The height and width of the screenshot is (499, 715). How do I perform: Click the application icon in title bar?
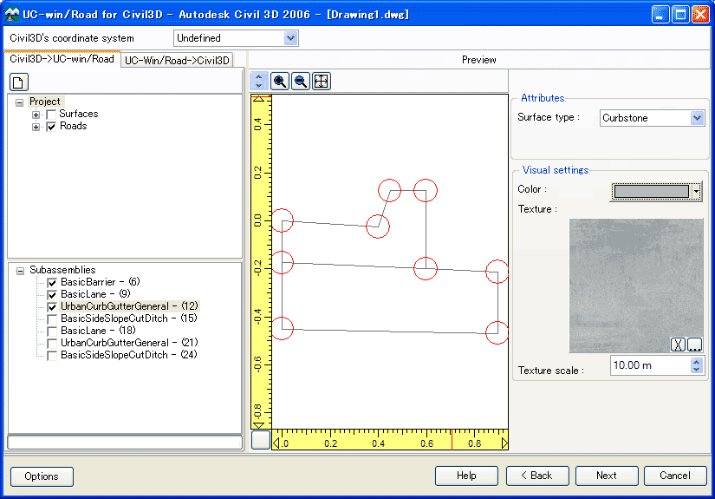(12, 15)
